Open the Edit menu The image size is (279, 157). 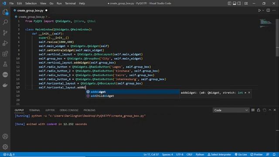click(x=19, y=3)
